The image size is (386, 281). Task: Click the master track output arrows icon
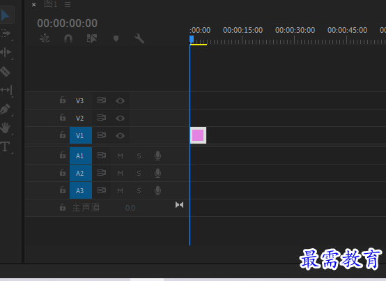point(180,205)
